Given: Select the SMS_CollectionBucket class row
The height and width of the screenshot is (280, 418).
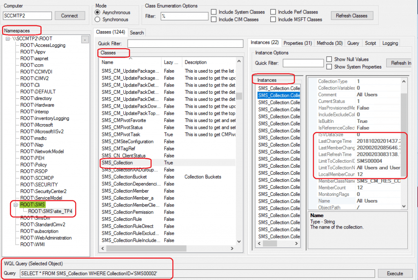Looking at the screenshot, I should click(x=167, y=177).
